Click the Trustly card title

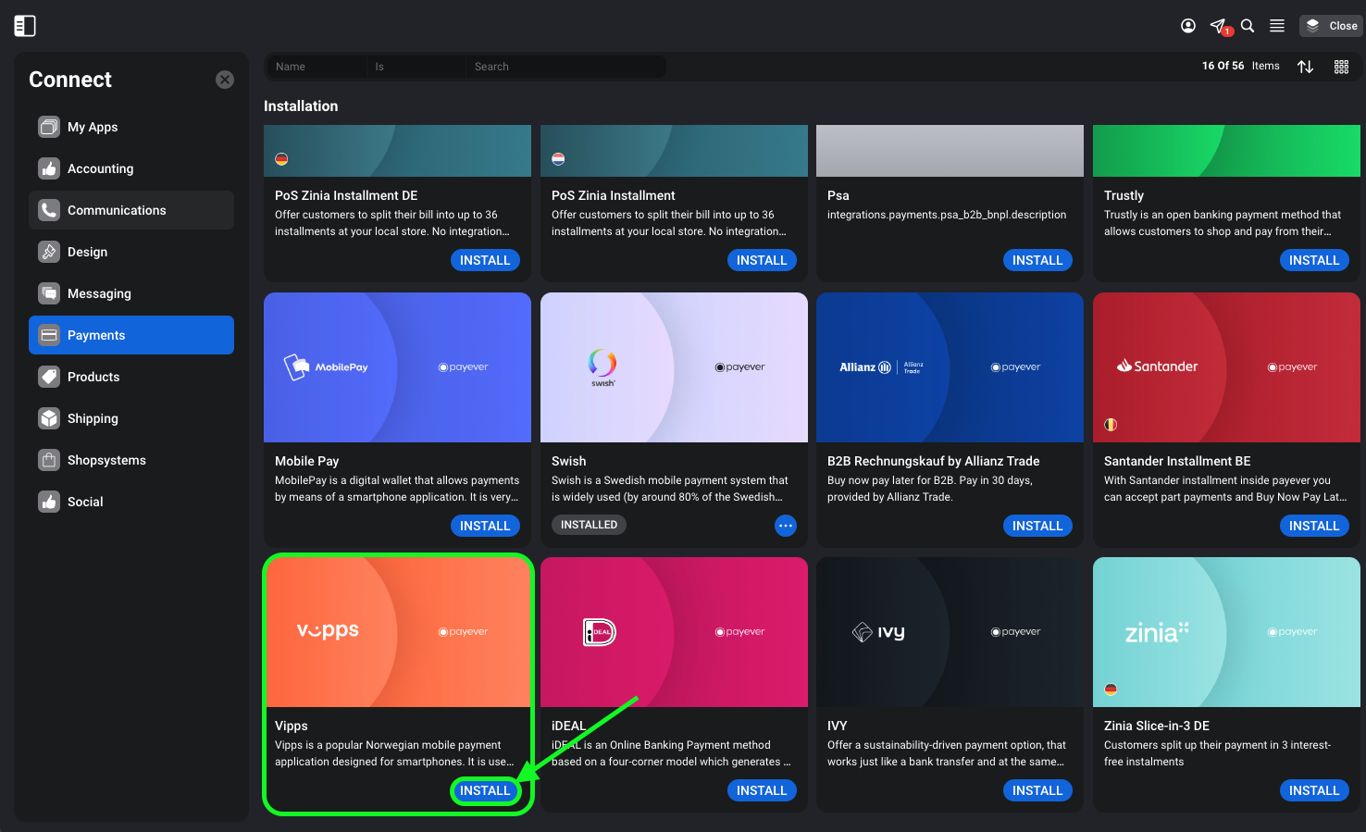(1124, 195)
